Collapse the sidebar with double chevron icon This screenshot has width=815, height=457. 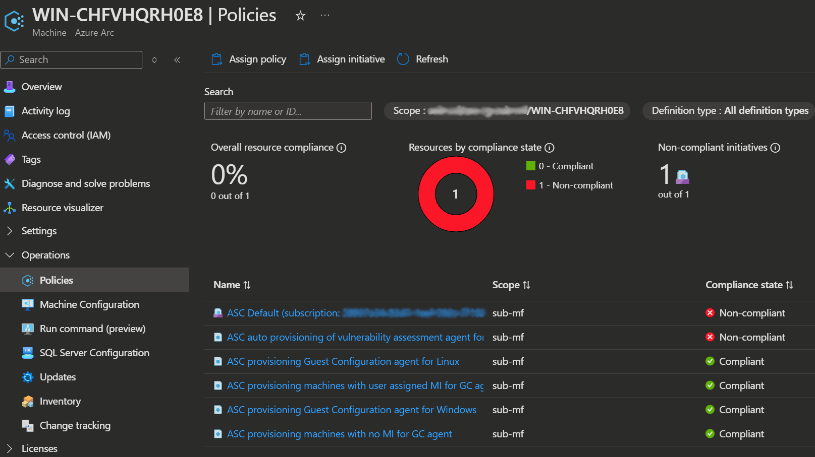tap(177, 60)
